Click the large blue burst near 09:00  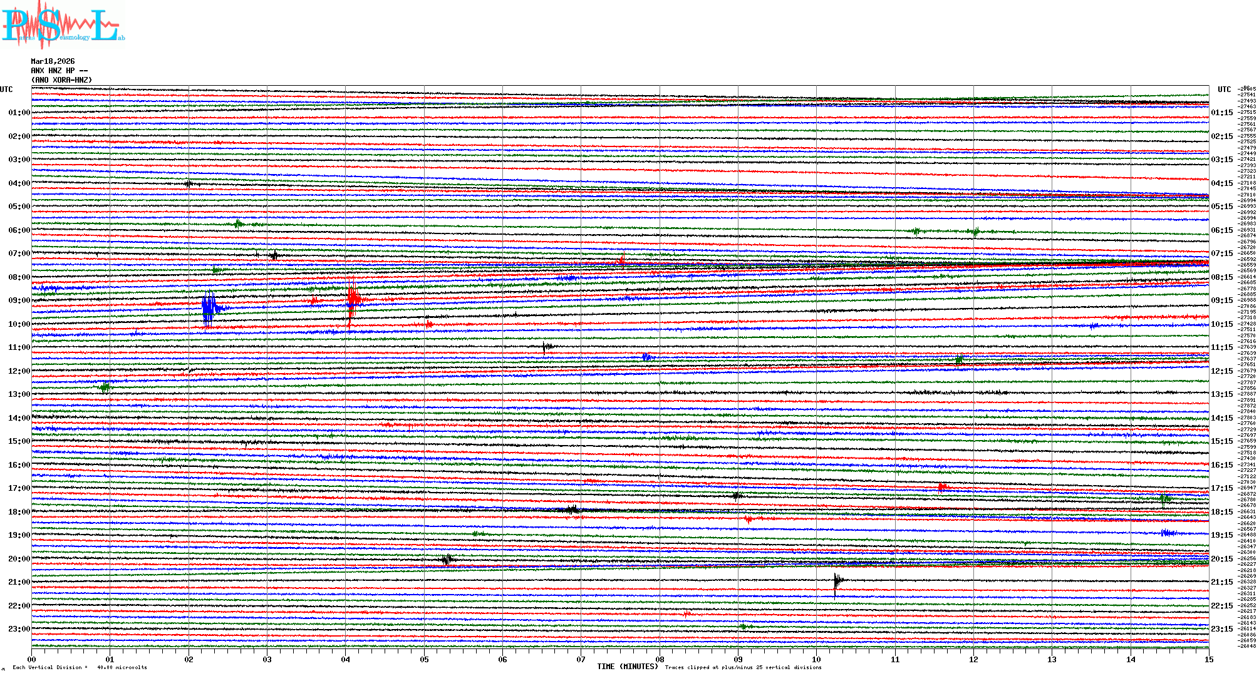(209, 307)
